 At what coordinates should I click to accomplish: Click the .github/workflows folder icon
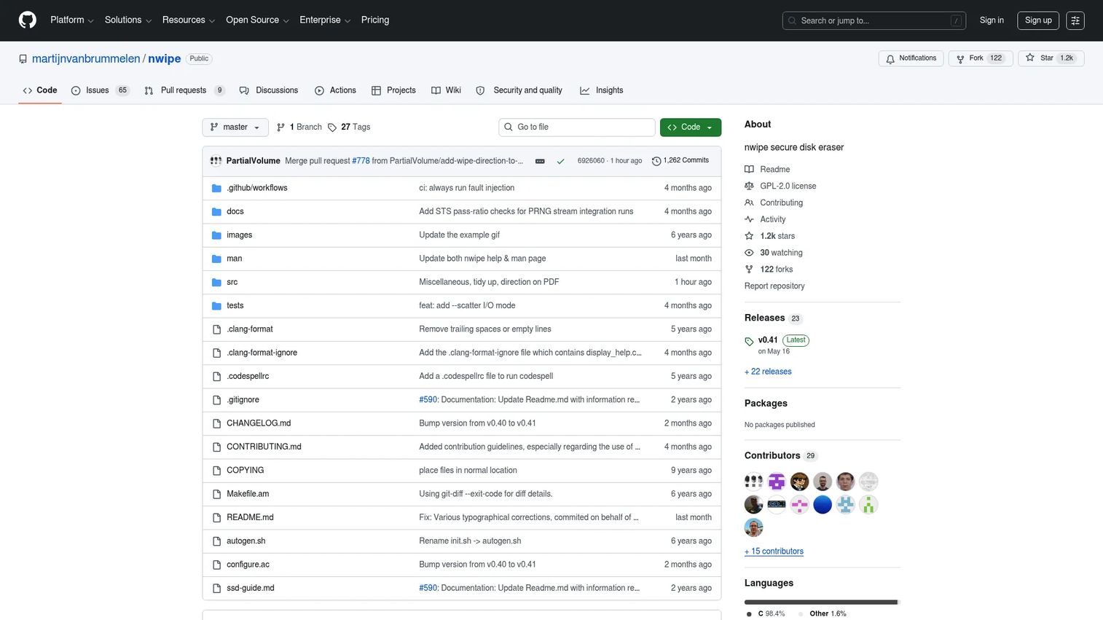click(x=216, y=188)
